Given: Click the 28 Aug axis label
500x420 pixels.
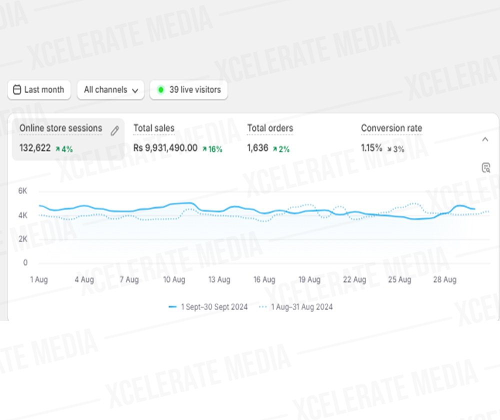Looking at the screenshot, I should coord(445,279).
